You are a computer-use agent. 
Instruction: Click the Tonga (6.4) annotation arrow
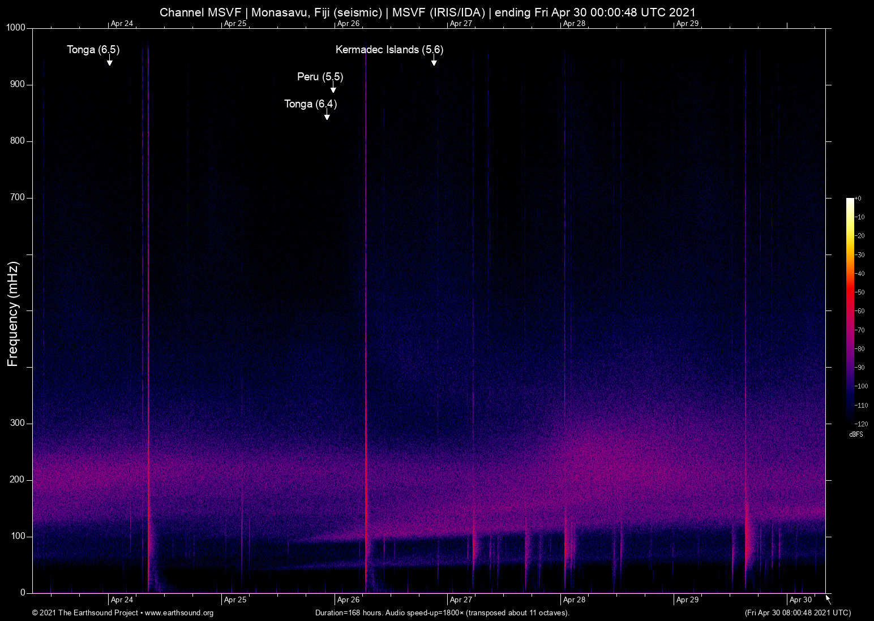[x=326, y=116]
